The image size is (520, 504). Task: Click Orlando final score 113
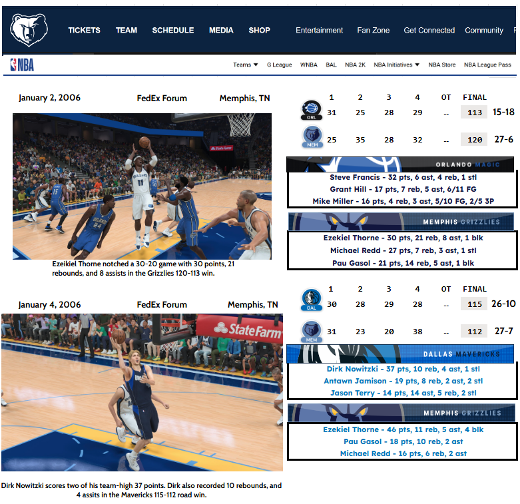(x=474, y=113)
